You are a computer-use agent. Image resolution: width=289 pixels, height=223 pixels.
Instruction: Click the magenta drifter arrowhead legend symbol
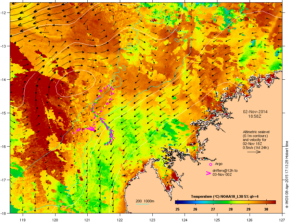tap(209, 173)
